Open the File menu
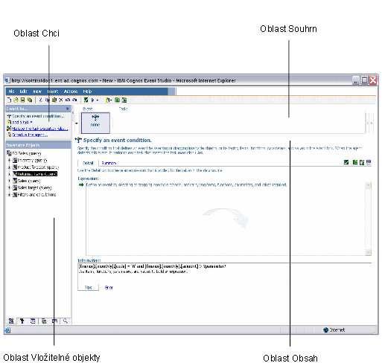This screenshot has height=363, width=382. [11, 91]
